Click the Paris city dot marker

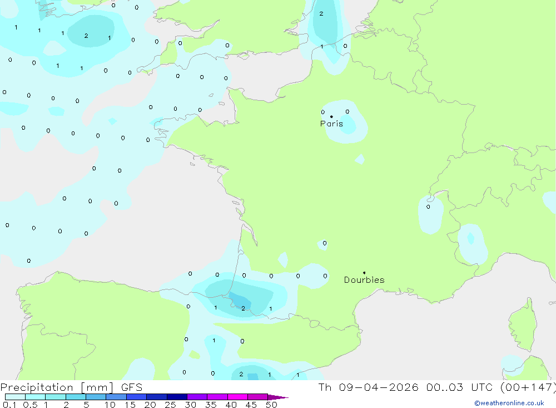coord(331,116)
